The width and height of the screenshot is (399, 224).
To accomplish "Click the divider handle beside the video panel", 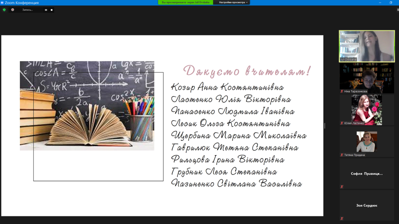I will pyautogui.click(x=325, y=126).
